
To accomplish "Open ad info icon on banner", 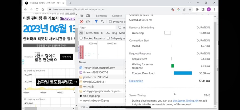I will [x=23, y=60].
